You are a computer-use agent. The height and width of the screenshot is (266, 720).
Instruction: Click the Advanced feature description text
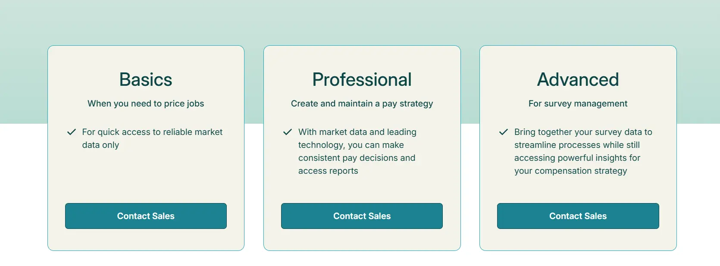(583, 151)
